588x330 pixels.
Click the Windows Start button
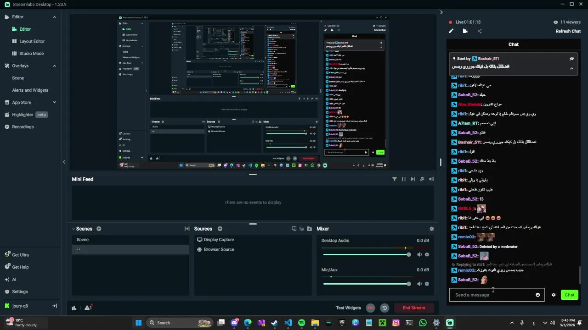(x=138, y=323)
